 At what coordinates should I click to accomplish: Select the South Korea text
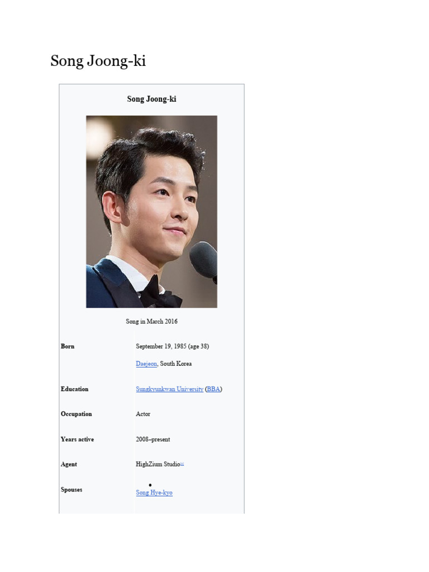[x=176, y=364]
